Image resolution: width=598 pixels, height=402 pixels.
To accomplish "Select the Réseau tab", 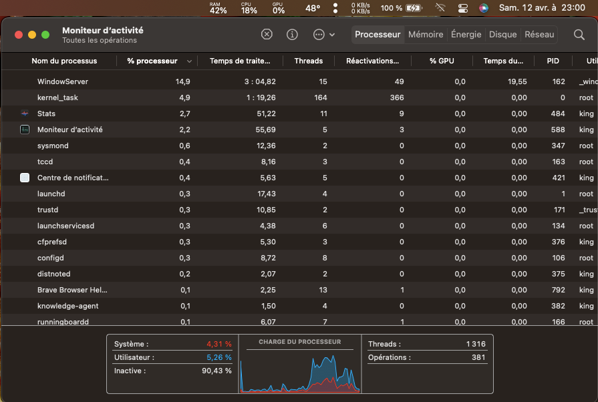I will tap(539, 35).
